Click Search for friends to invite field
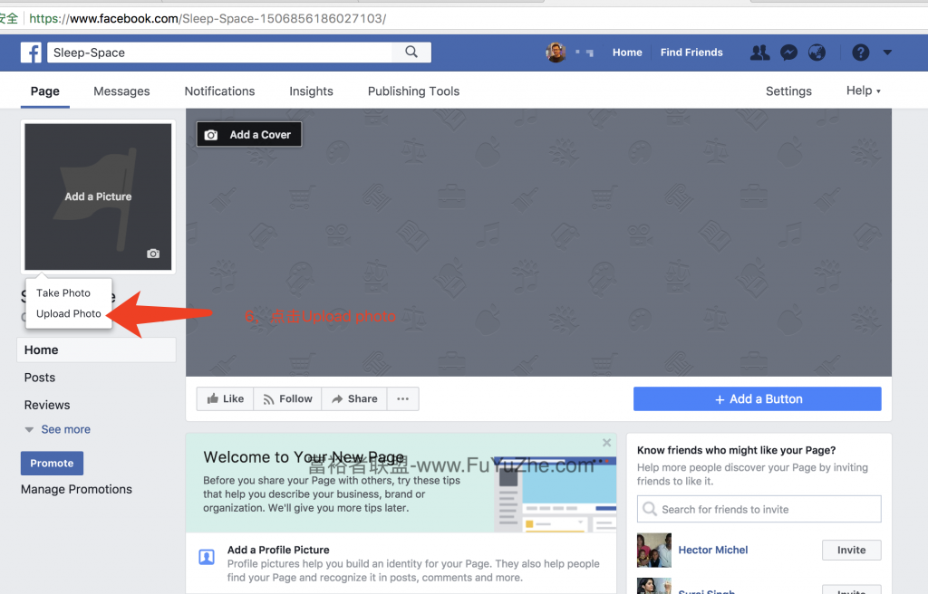 point(759,510)
